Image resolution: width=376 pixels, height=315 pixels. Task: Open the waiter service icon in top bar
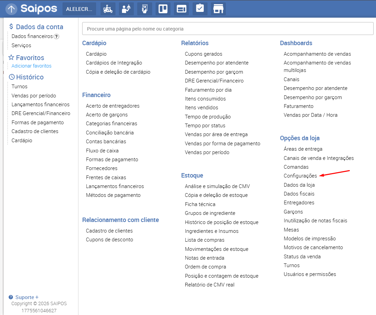(126, 9)
